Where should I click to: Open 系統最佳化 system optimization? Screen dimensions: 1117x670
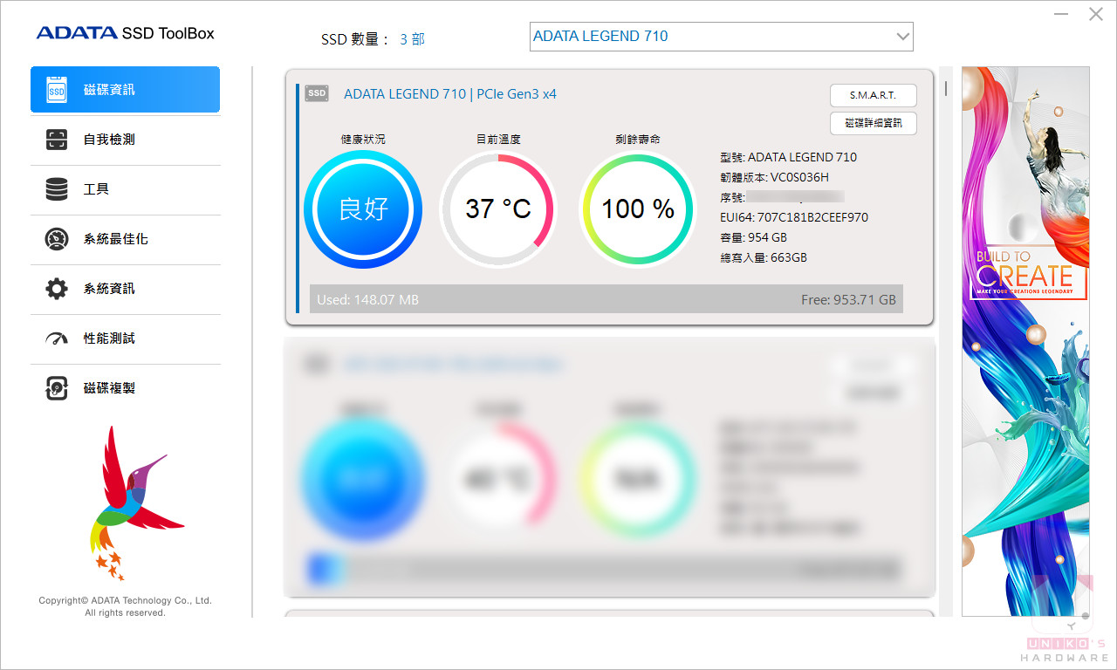pyautogui.click(x=57, y=239)
